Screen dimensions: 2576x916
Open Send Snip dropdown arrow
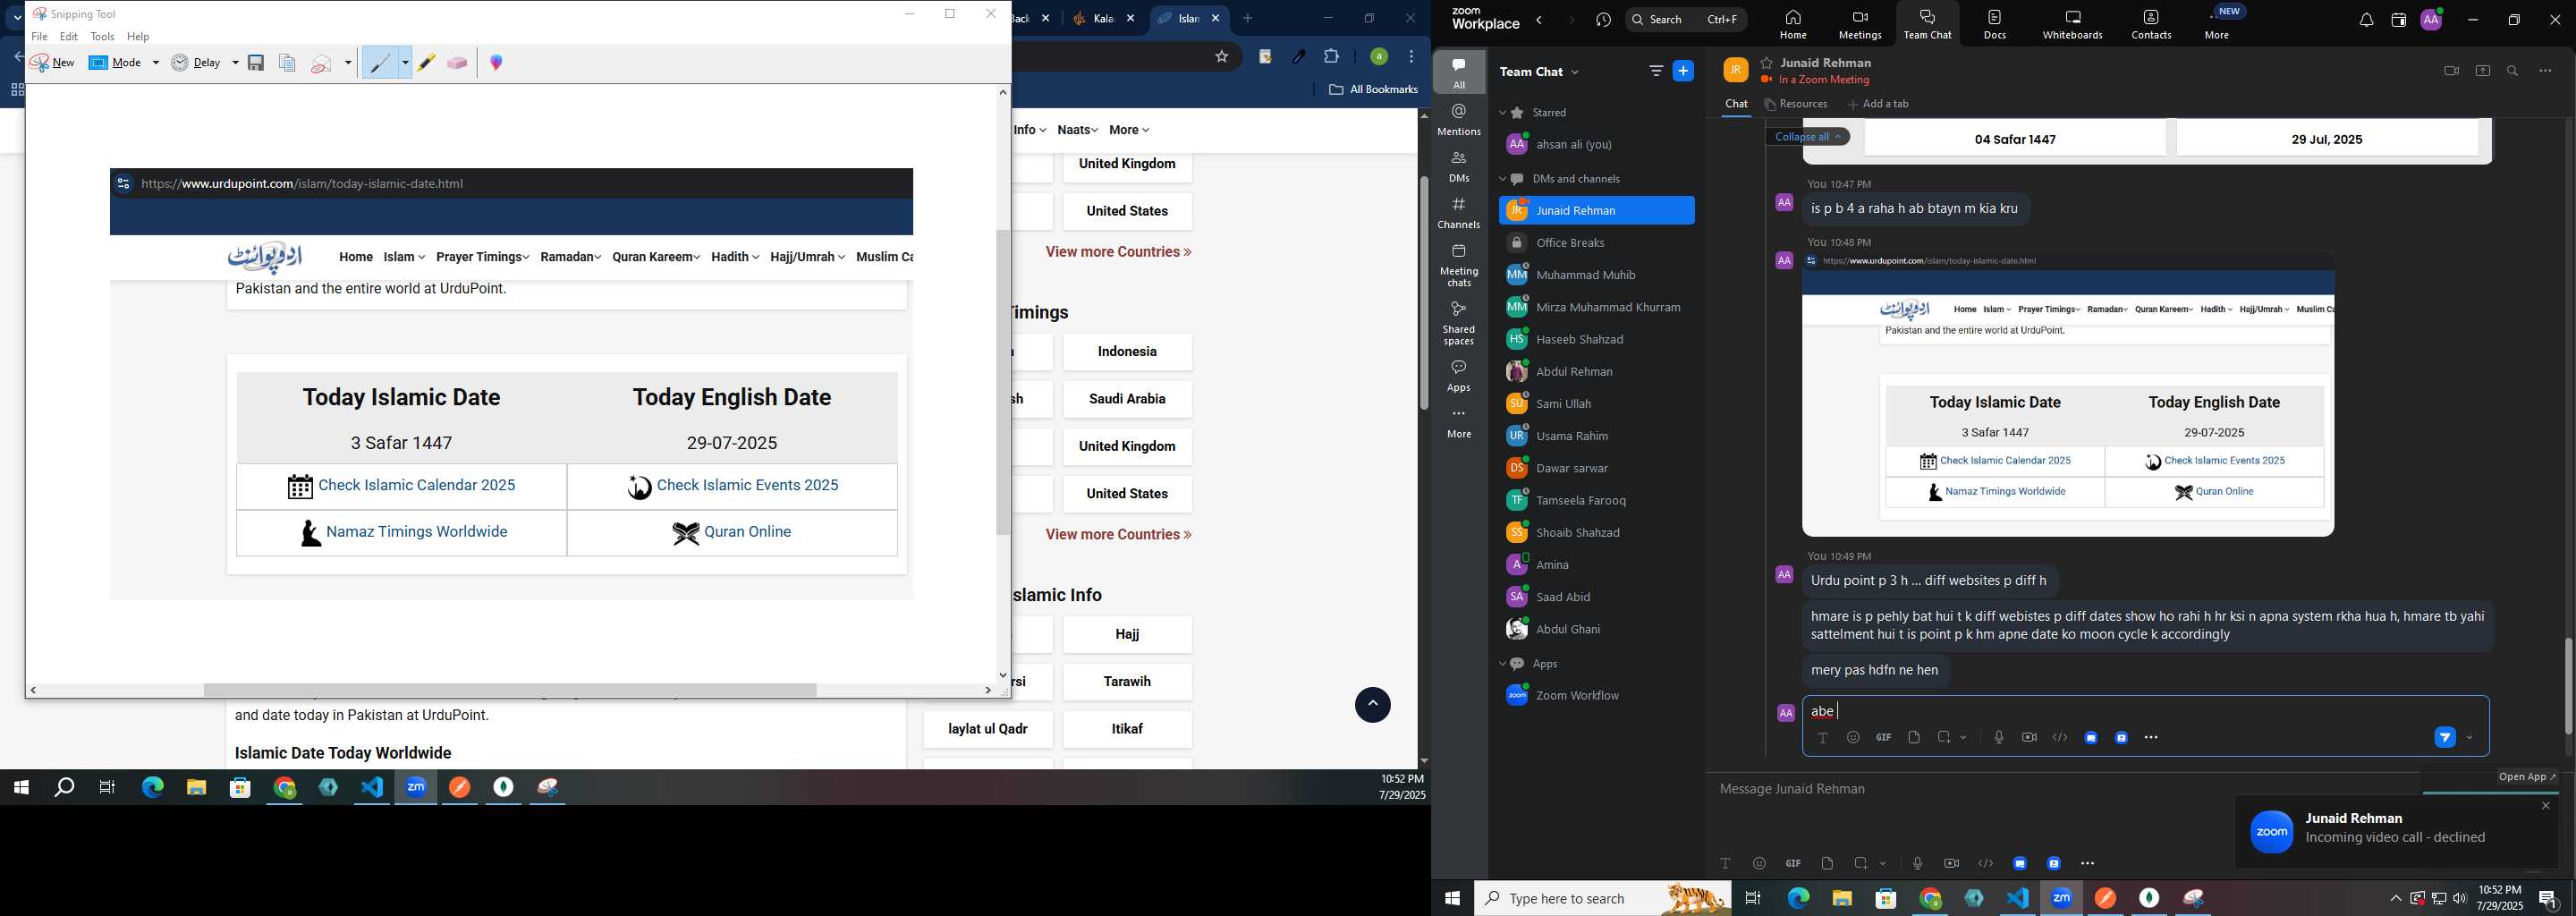348,63
